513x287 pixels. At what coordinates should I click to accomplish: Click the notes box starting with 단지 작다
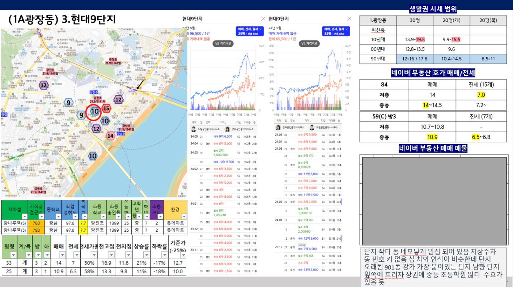[434, 267]
